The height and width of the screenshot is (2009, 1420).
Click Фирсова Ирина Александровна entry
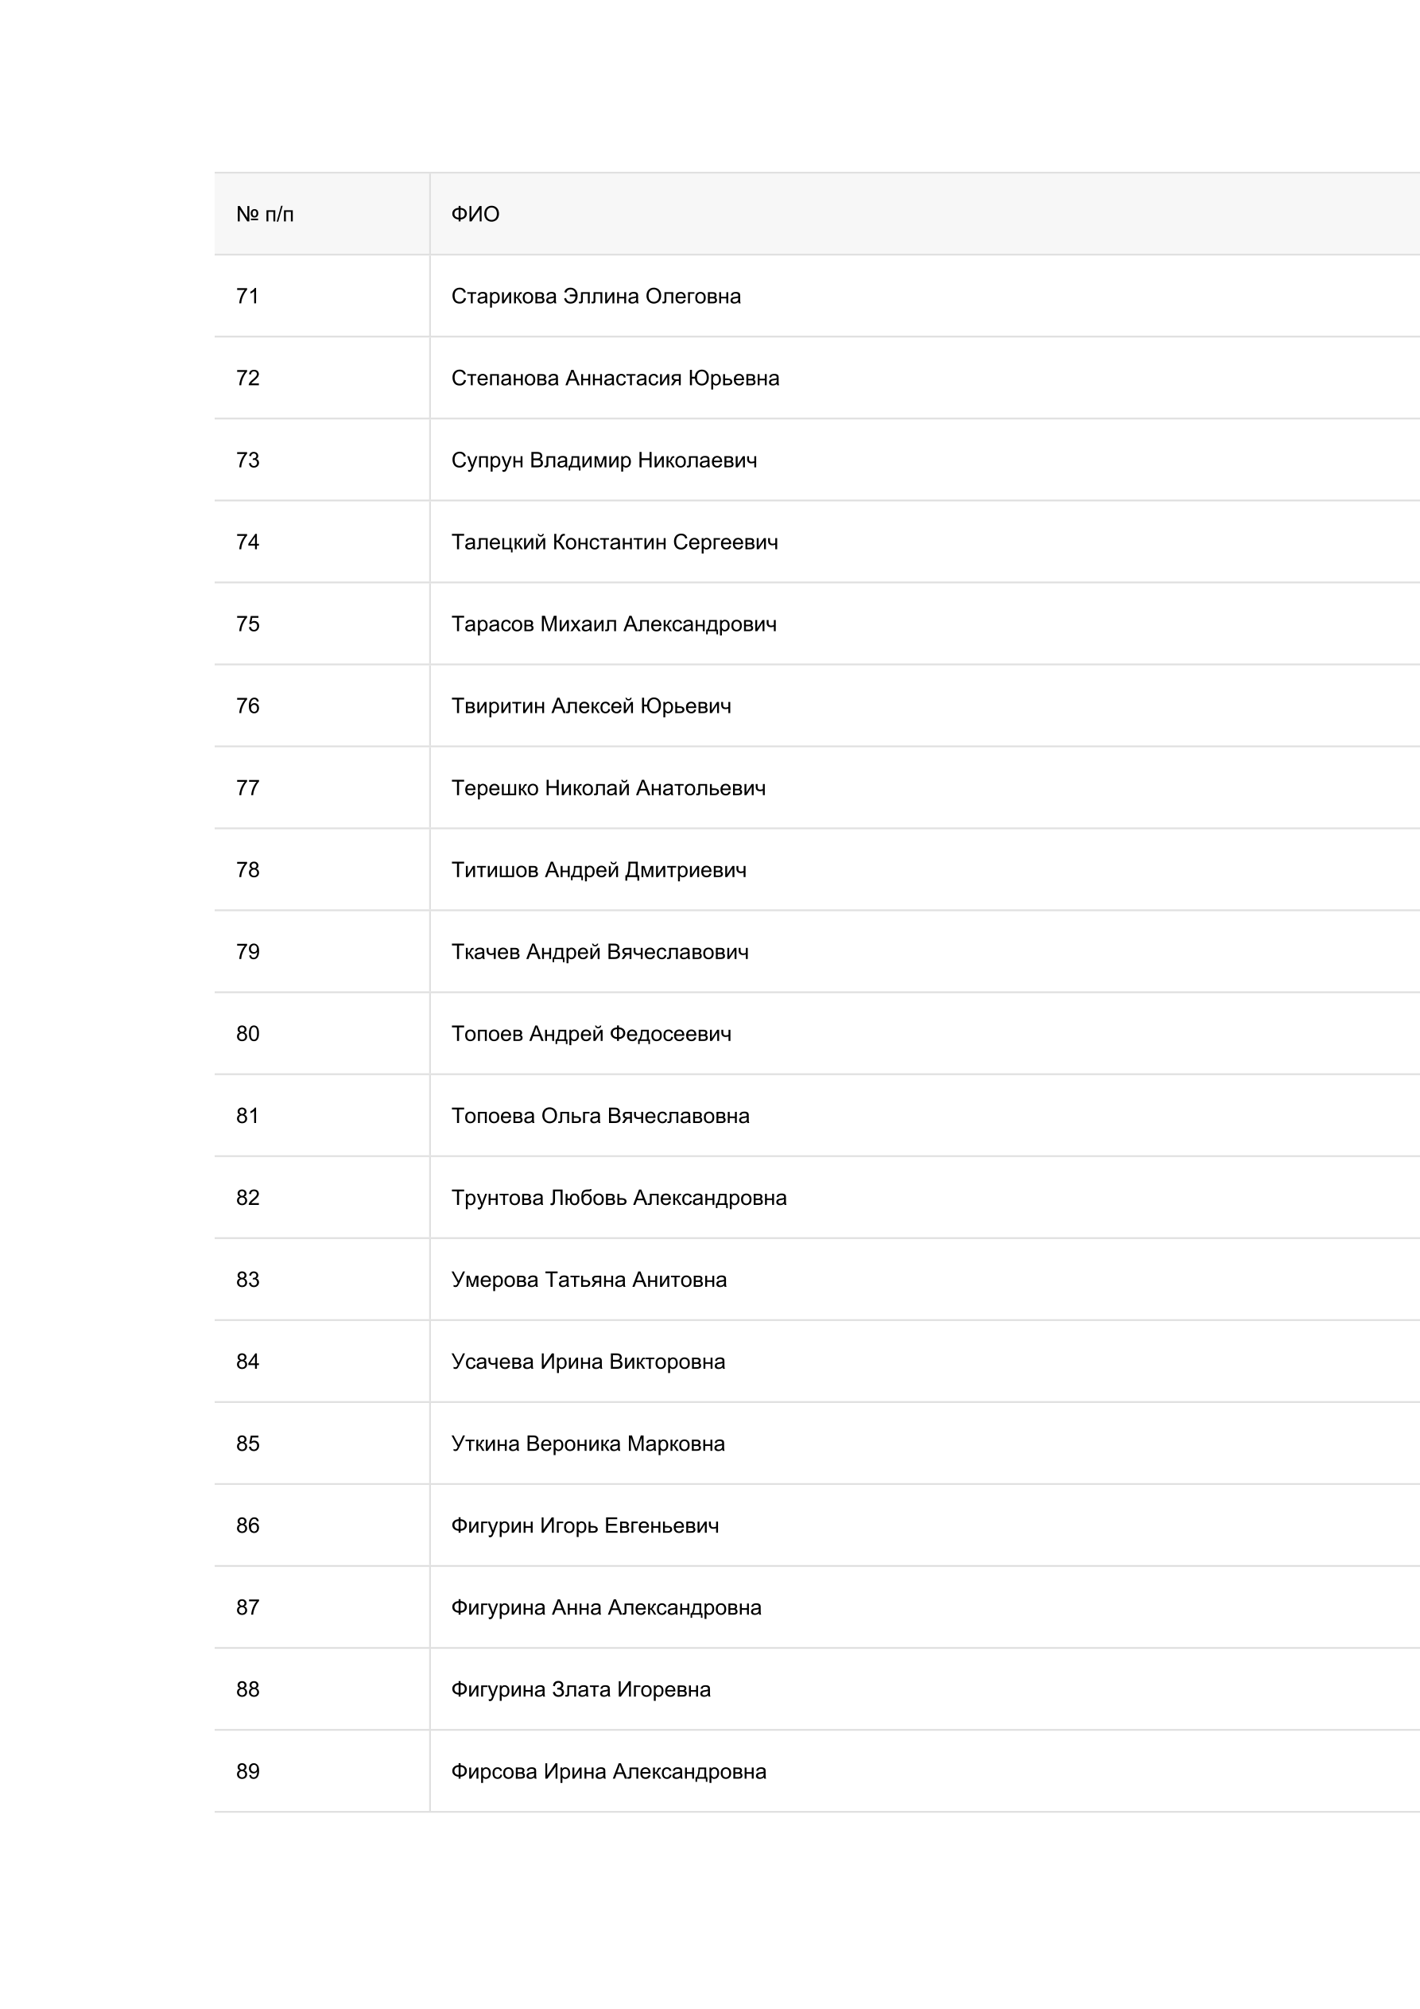click(608, 1772)
